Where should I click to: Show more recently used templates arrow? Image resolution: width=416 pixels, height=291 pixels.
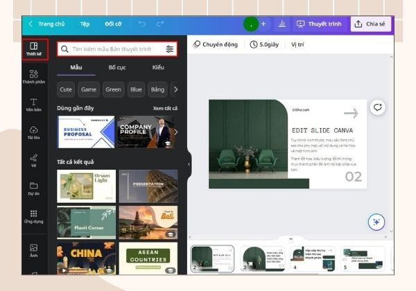coord(175,132)
